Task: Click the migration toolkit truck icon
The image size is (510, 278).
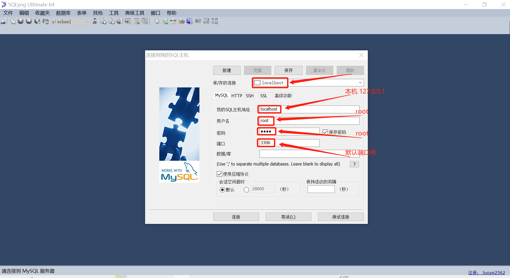Action: coord(181,21)
